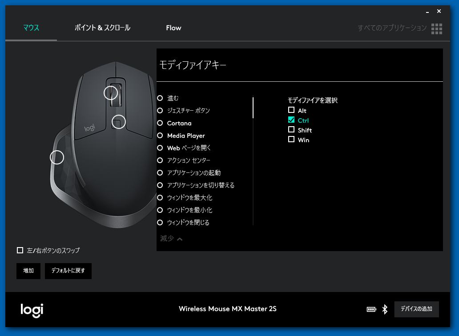Uncheck the Ctrl modifier

point(292,120)
